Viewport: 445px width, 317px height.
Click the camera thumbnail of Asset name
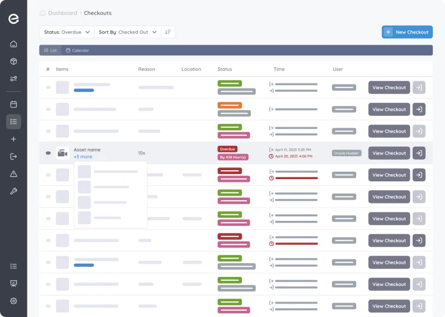pyautogui.click(x=62, y=153)
